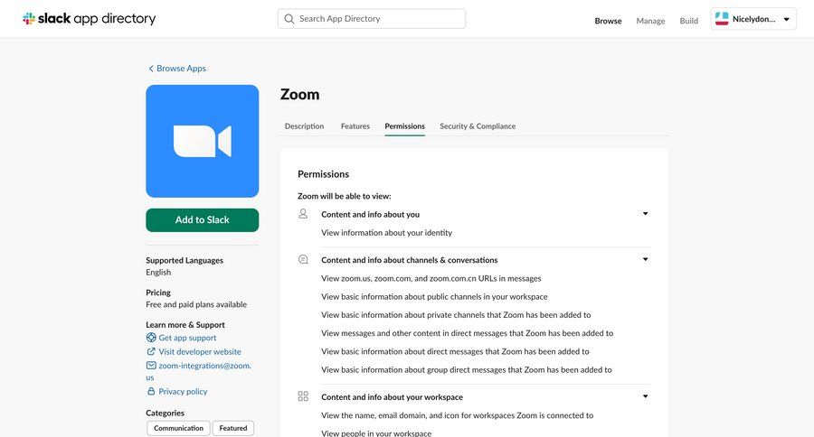Collapse the Content and info about you section

[645, 214]
